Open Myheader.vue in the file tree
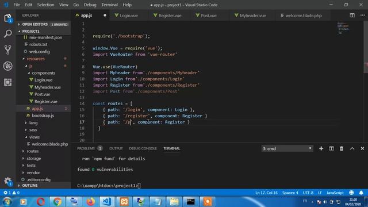The height and width of the screenshot is (207, 368). coord(47,87)
